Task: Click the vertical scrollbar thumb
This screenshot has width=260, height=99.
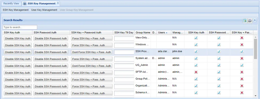Action: click(x=255, y=49)
